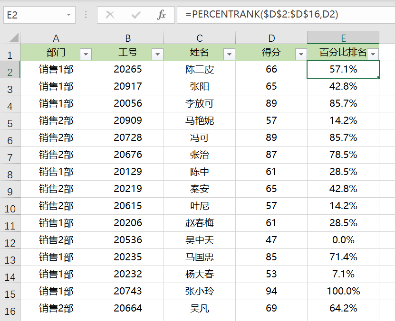
Task: Select row 12 header
Action: (10, 240)
